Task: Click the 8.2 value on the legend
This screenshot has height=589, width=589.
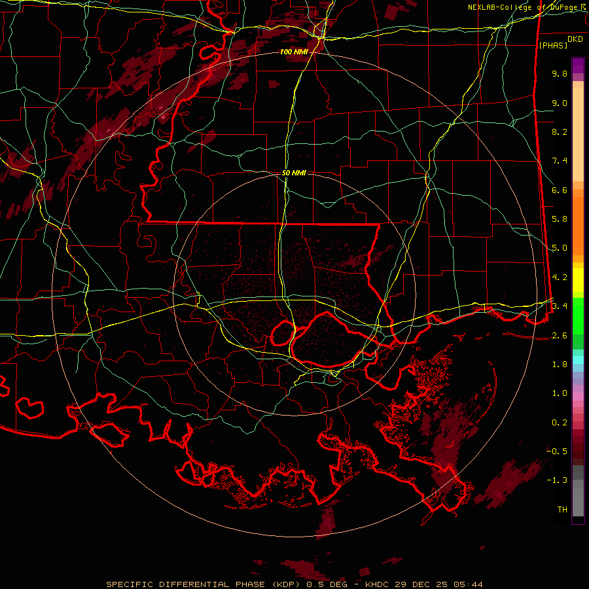Action: (x=560, y=132)
